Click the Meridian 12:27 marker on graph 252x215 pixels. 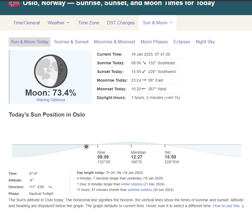point(131,146)
